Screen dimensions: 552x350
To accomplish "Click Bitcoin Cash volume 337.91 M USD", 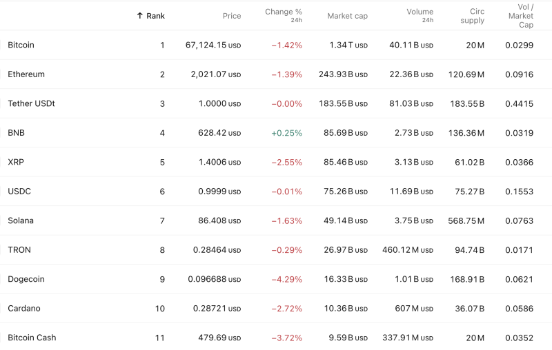I will (408, 338).
